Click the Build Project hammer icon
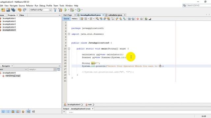The width and height of the screenshot is (211, 118). (x=55, y=10)
